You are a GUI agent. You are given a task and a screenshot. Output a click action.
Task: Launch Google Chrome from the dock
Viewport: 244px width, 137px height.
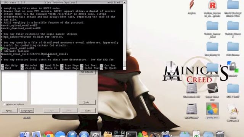click(x=48, y=134)
